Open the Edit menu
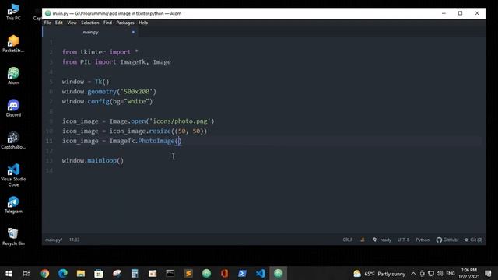 59,23
